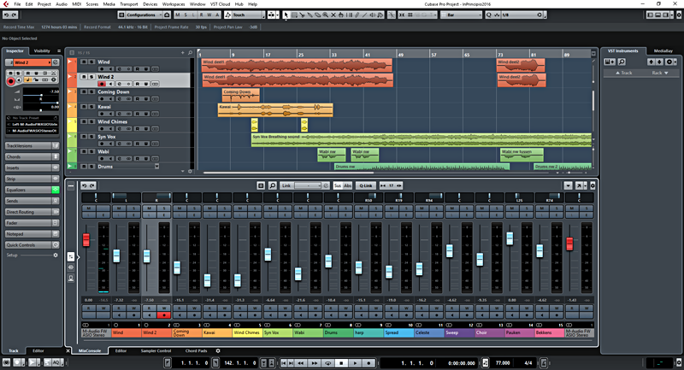684x370 pixels.
Task: Click the Stop transport button
Action: click(341, 362)
